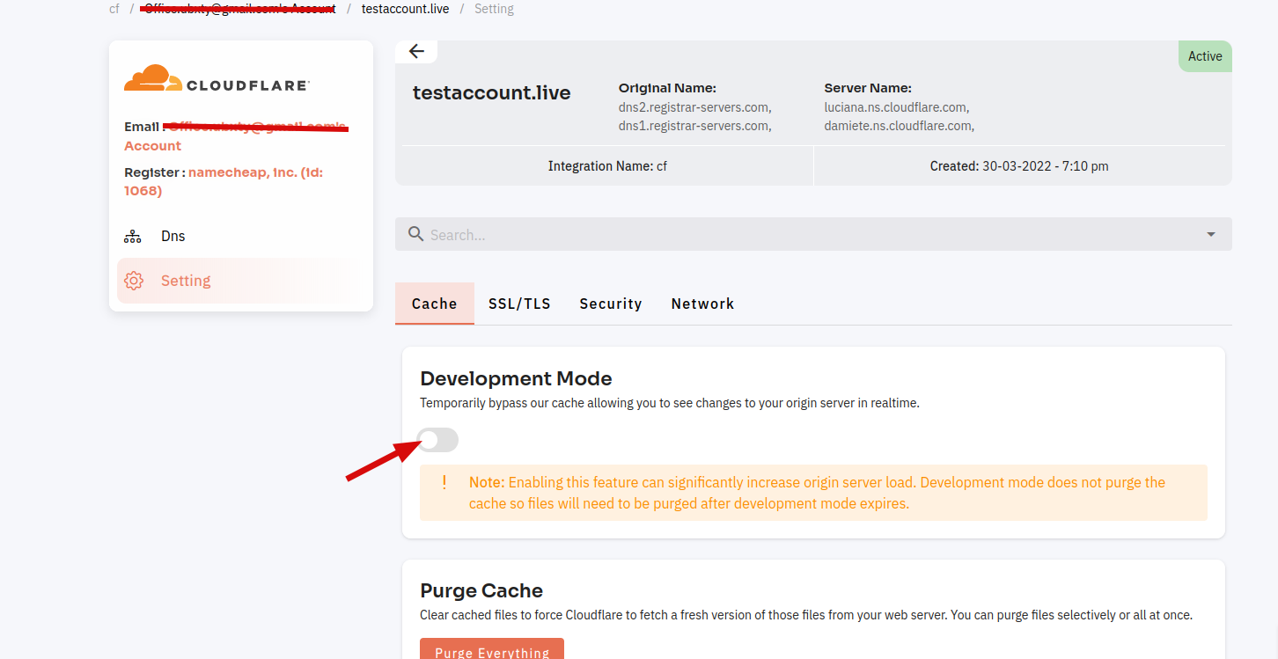Click the Setting gear icon in sidebar

[134, 281]
